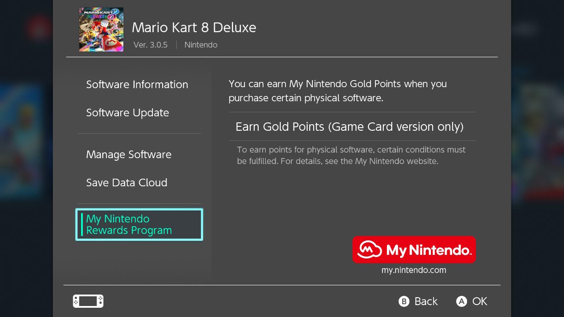Screen dimensions: 564x317
Task: Click the my.nintendo.com web address
Action: (414, 270)
